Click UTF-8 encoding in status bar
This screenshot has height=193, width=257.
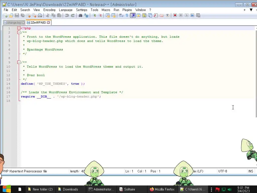(x=223, y=171)
